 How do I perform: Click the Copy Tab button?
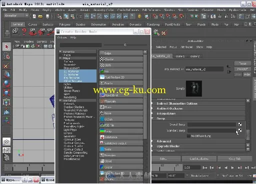coord(234,159)
